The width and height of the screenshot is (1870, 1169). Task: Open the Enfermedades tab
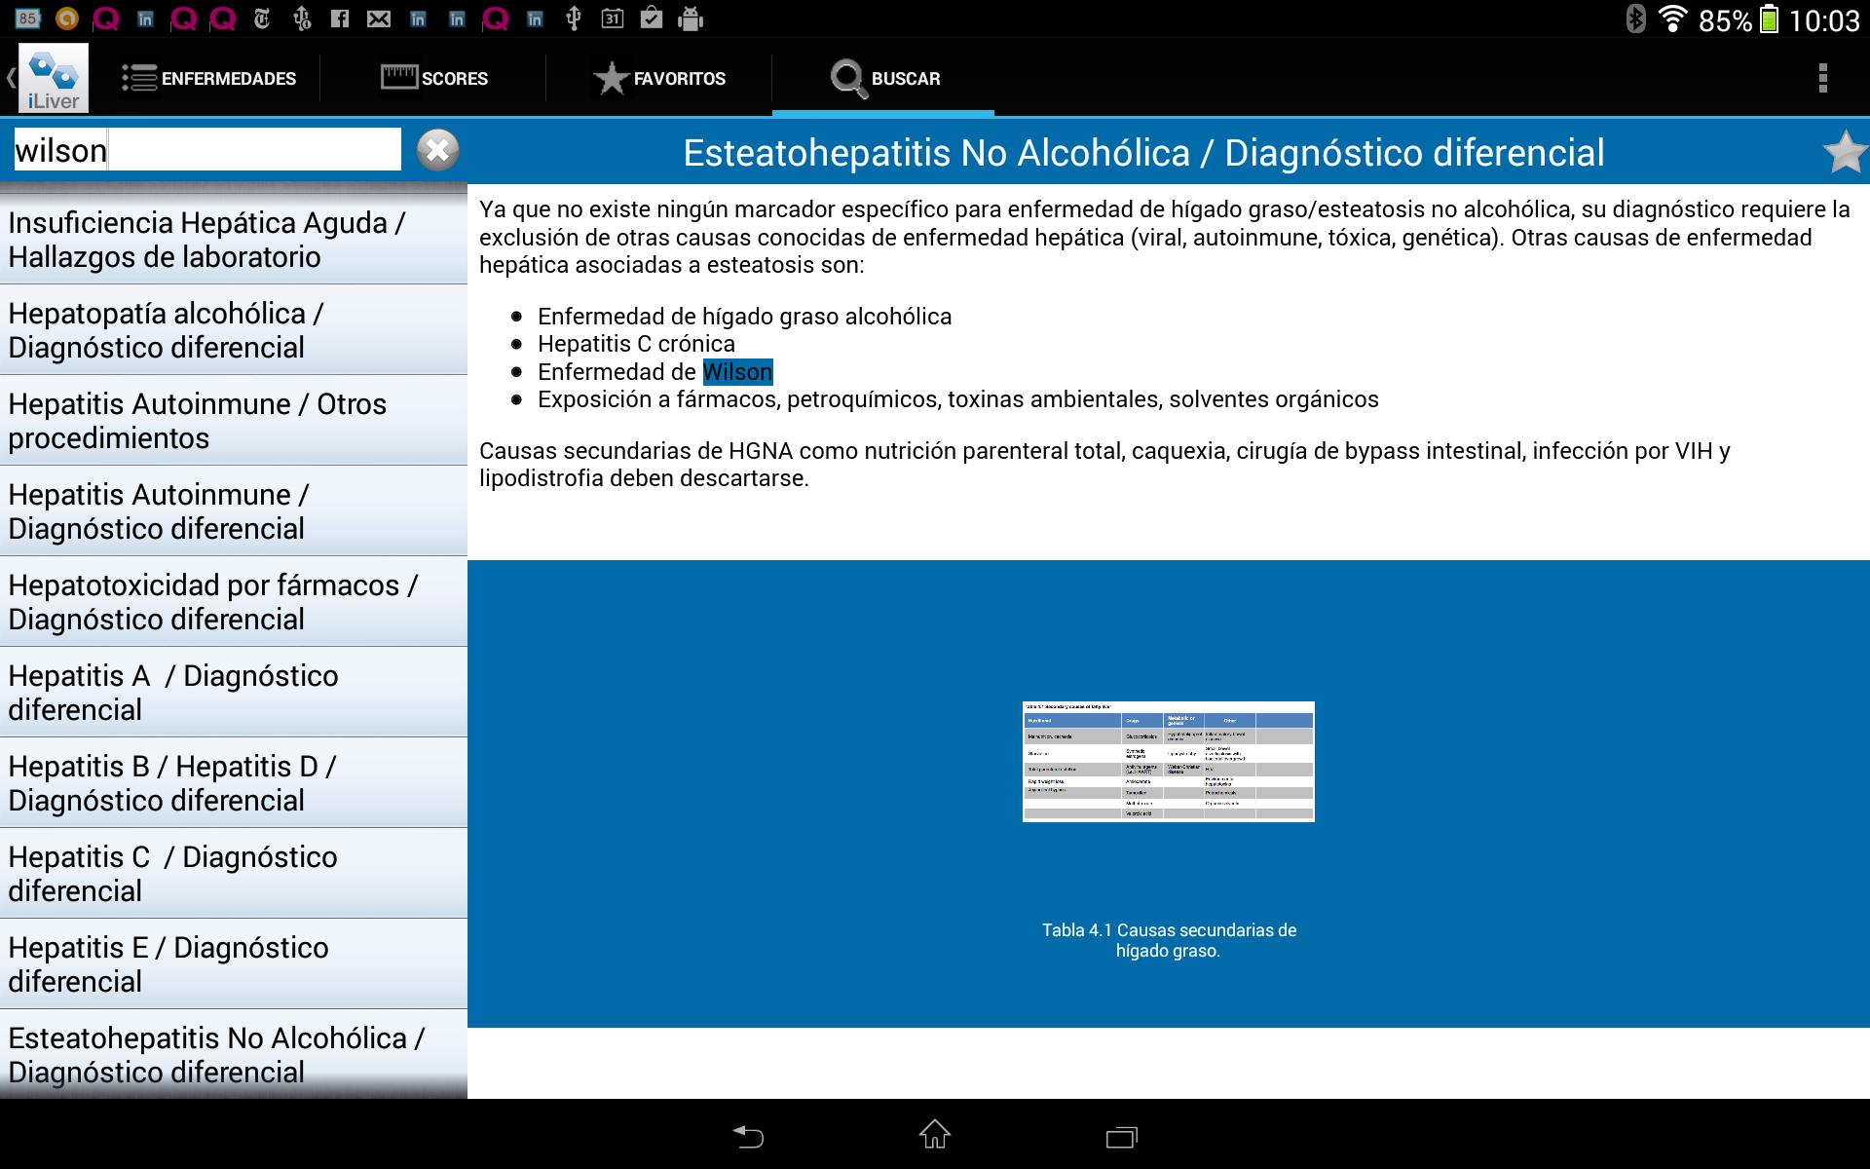(x=208, y=79)
